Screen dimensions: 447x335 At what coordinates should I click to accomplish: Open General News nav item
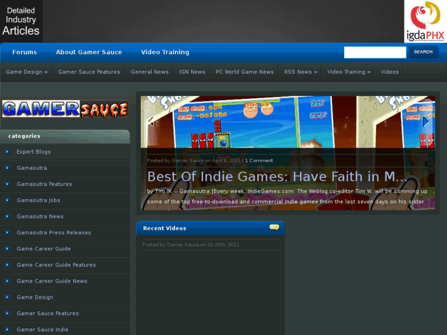(149, 72)
